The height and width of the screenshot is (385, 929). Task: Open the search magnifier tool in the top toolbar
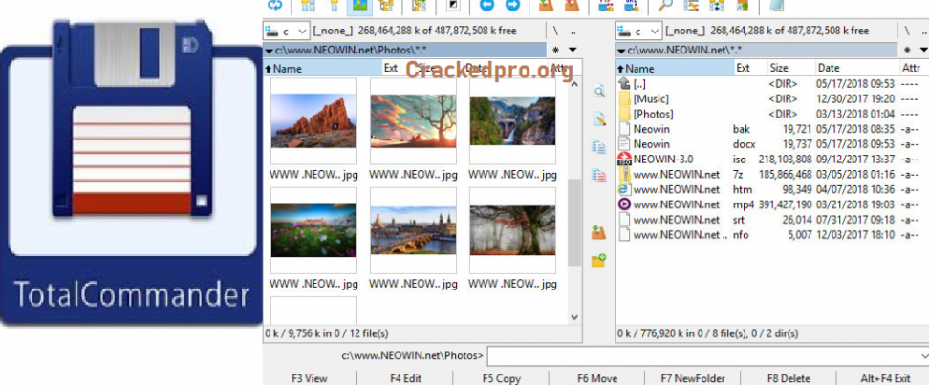point(665,6)
